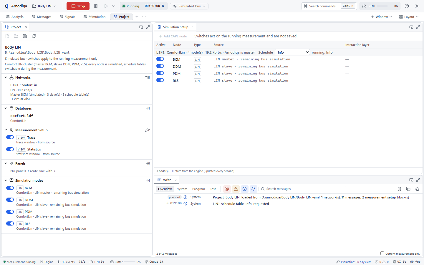The width and height of the screenshot is (424, 265).
Task: Open the Body LIN project dropdown
Action: tap(44, 6)
